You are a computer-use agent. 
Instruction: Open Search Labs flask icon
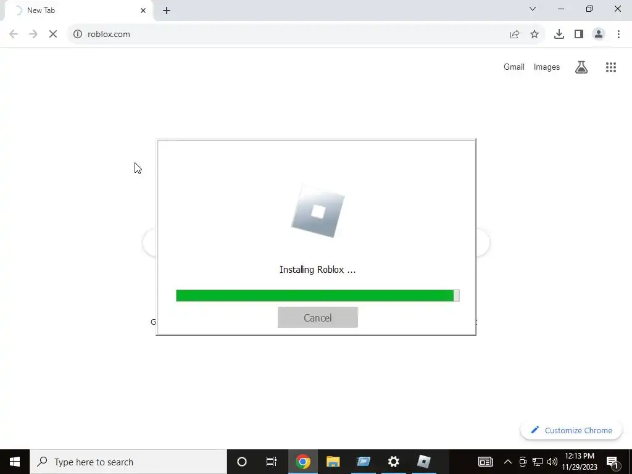coord(581,67)
